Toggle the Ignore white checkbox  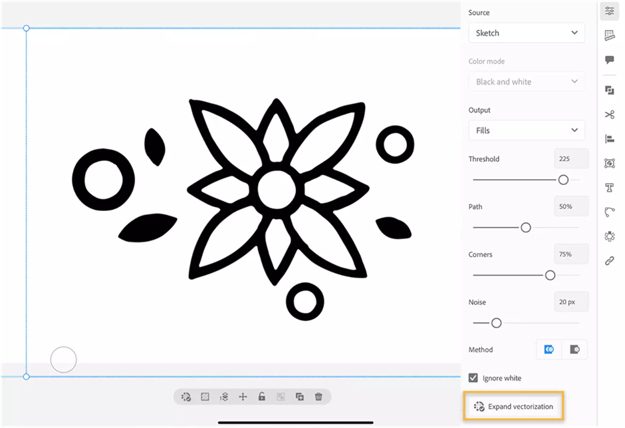click(x=473, y=377)
